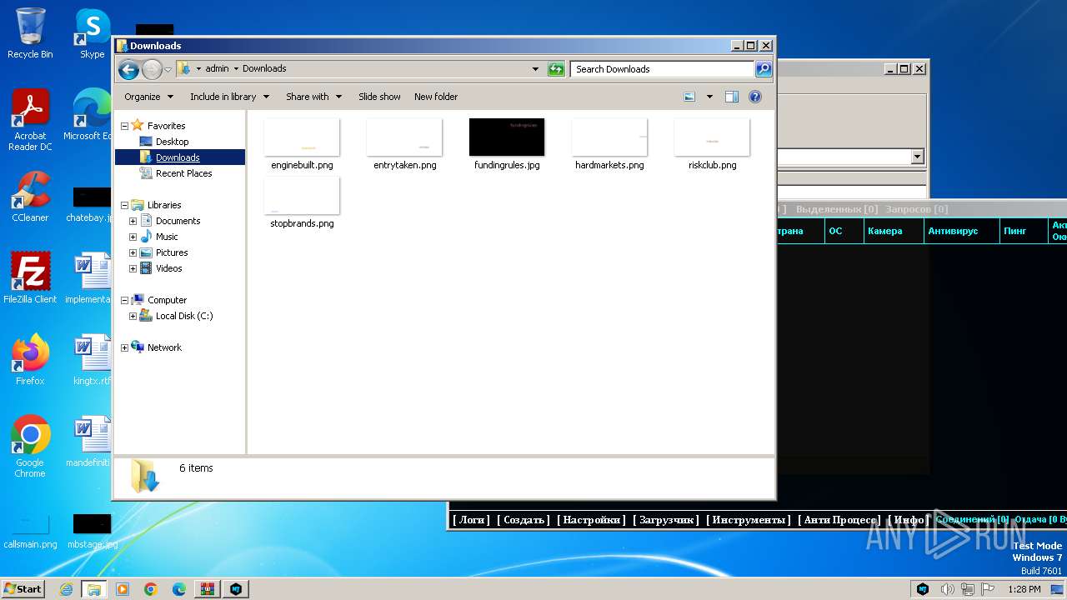Collapse the Libraries tree group
The width and height of the screenshot is (1067, 600).
[x=124, y=205]
